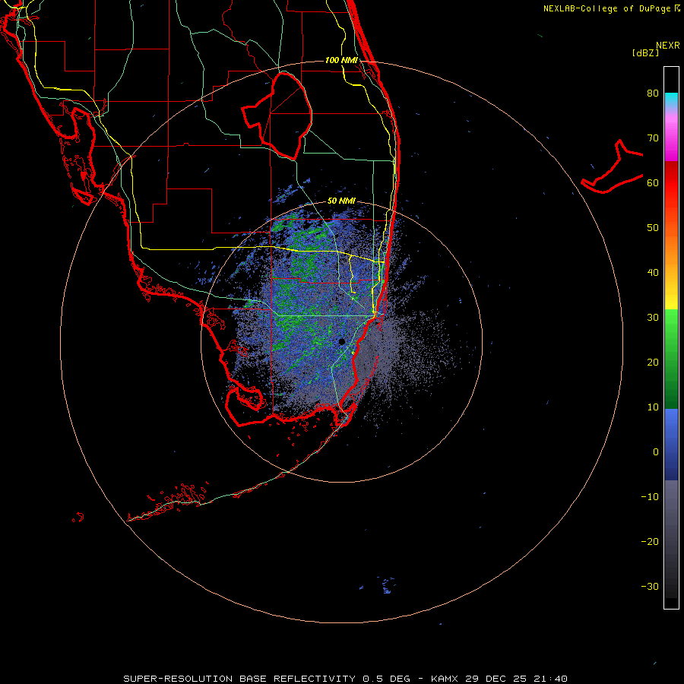The image size is (684, 684).
Task: Click the 100 NMI range ring label
Action: coord(341,60)
